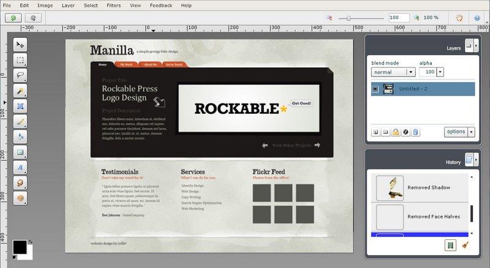
Task: Click the zoom percentage input field
Action: (x=399, y=18)
